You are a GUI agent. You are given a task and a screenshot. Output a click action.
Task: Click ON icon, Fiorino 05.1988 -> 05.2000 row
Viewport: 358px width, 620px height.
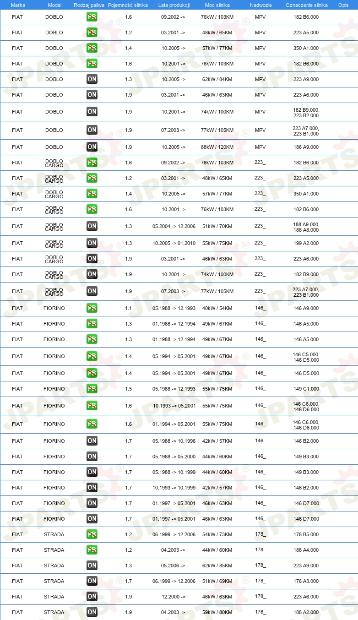click(92, 457)
